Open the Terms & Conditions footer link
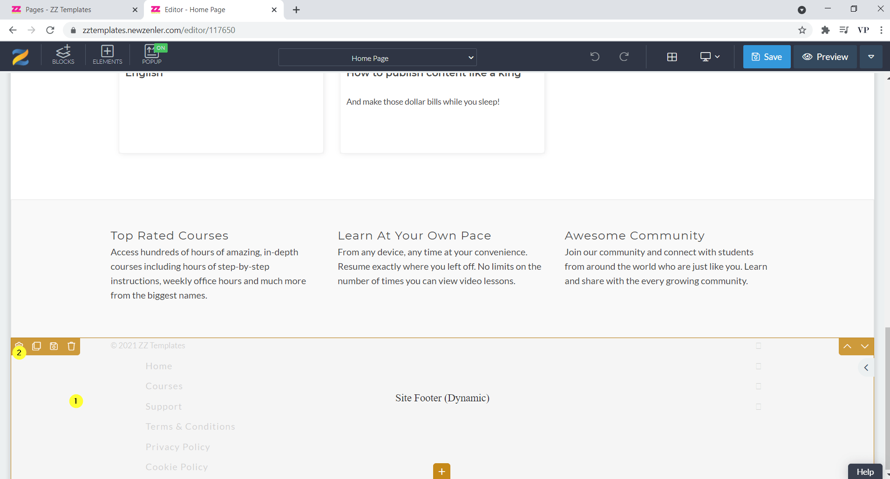Image resolution: width=890 pixels, height=479 pixels. [x=190, y=426]
